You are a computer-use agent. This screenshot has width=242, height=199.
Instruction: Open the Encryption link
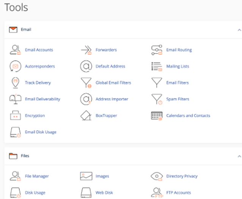click(35, 116)
